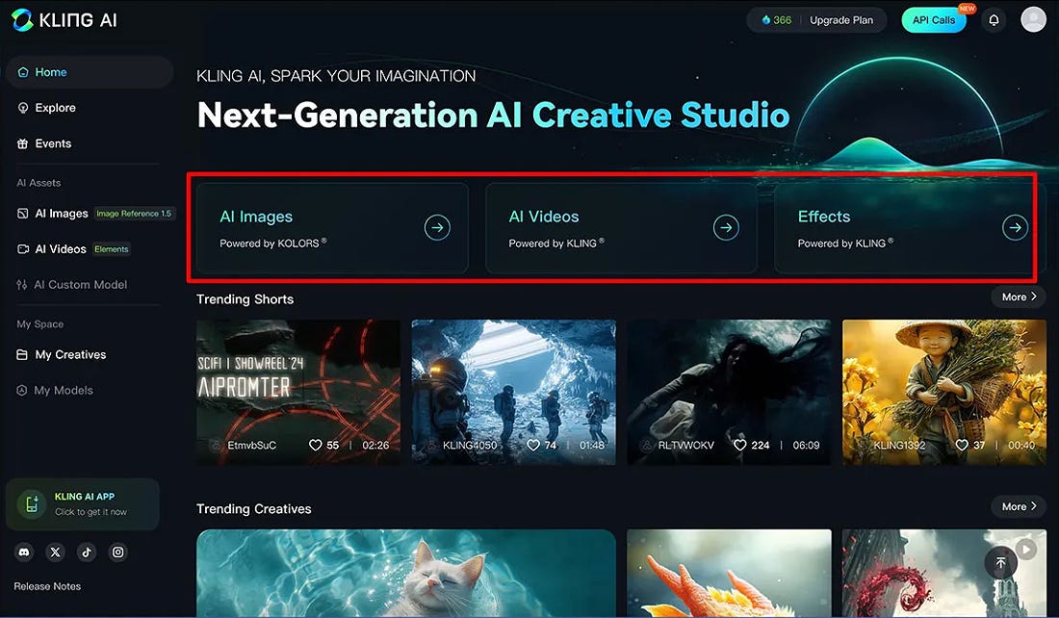
Task: Open the white cat in water creative
Action: click(x=406, y=573)
